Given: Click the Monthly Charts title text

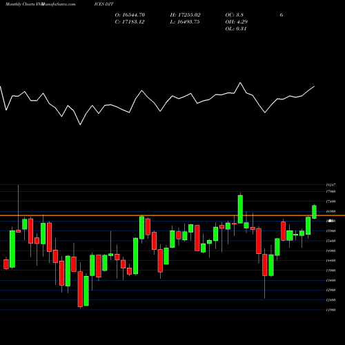Looking at the screenshot, I should [20, 4].
